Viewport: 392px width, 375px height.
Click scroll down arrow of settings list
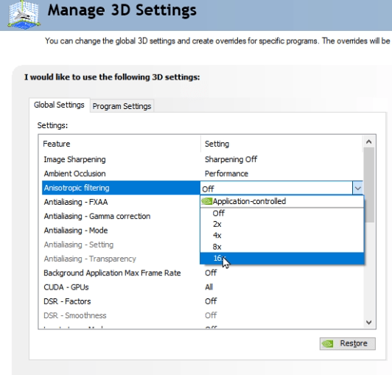[368, 322]
